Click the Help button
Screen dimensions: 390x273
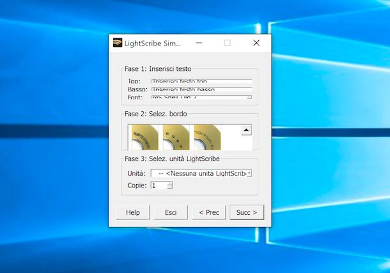133,212
